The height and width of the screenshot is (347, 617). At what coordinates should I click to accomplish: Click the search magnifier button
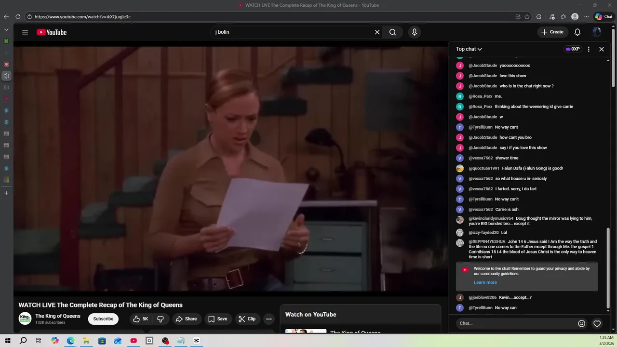click(393, 32)
